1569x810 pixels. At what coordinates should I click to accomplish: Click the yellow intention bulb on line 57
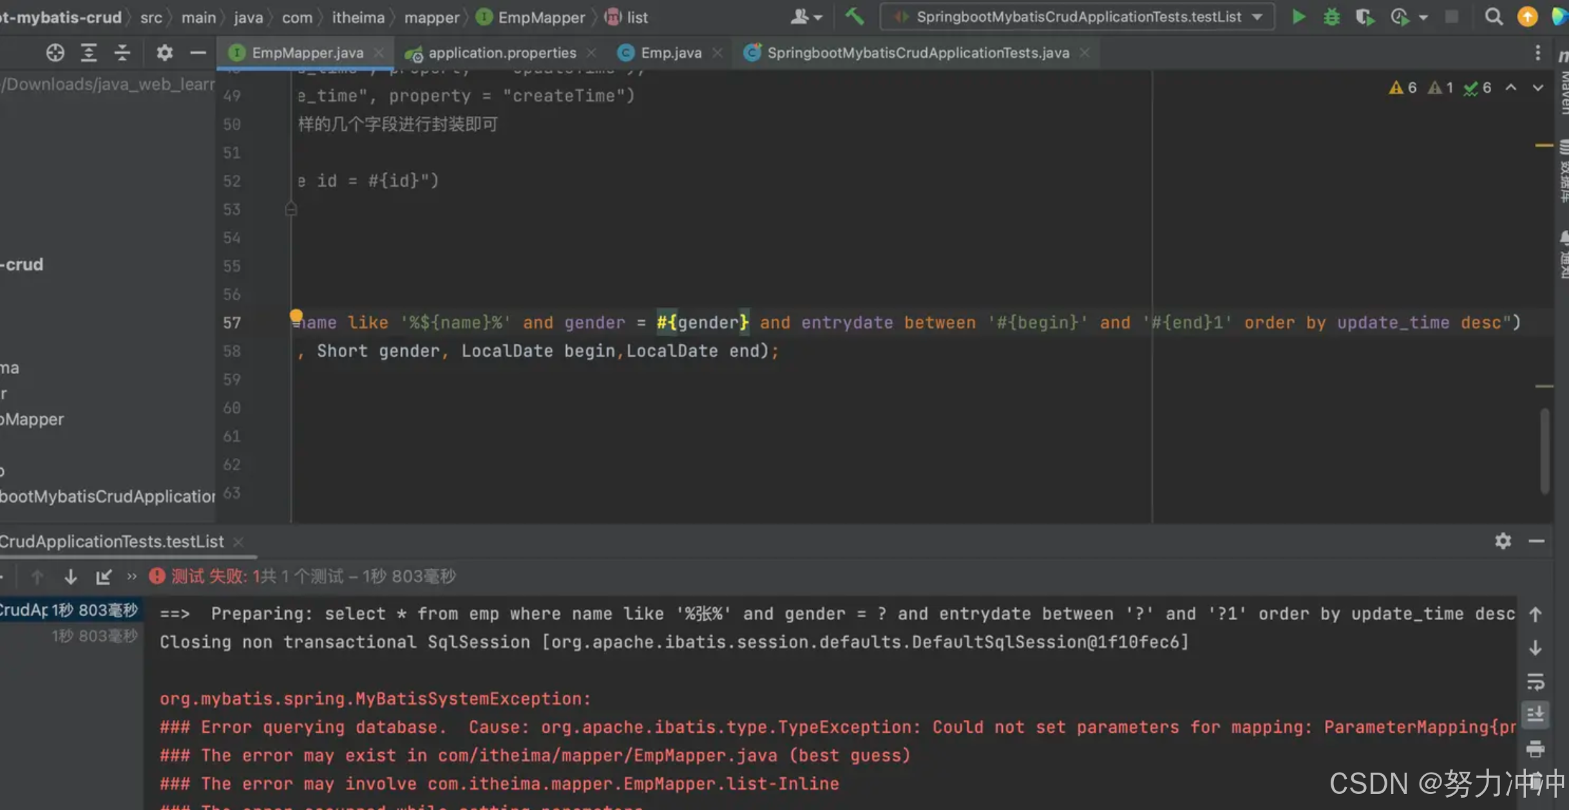click(296, 316)
